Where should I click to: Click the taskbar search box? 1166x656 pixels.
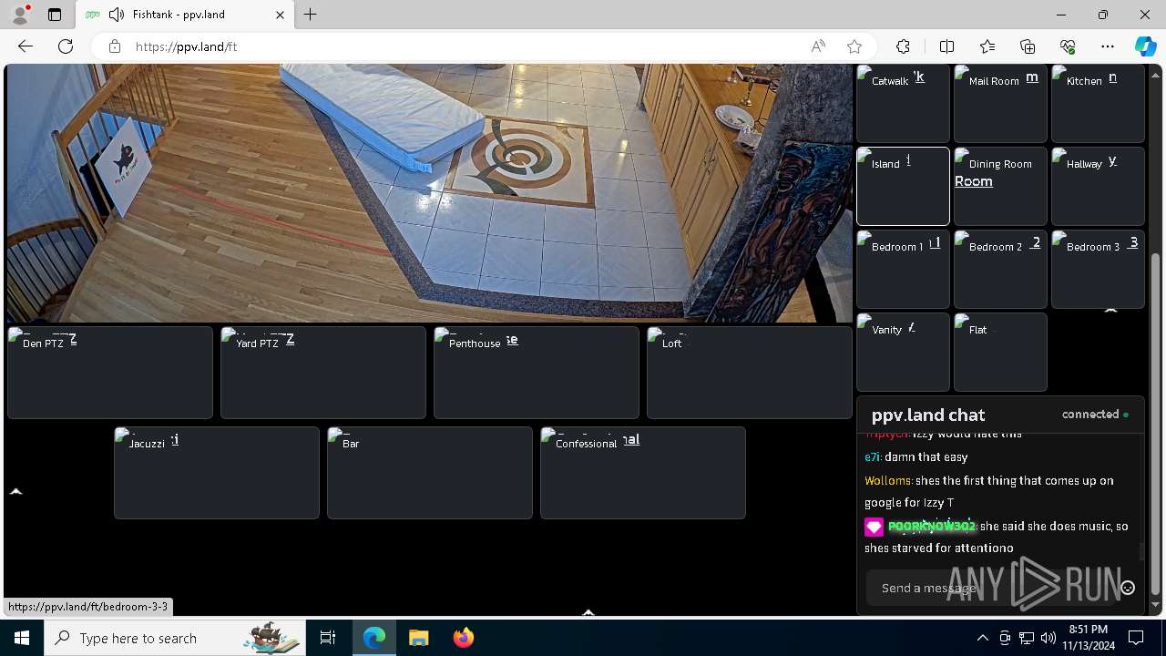click(x=175, y=638)
